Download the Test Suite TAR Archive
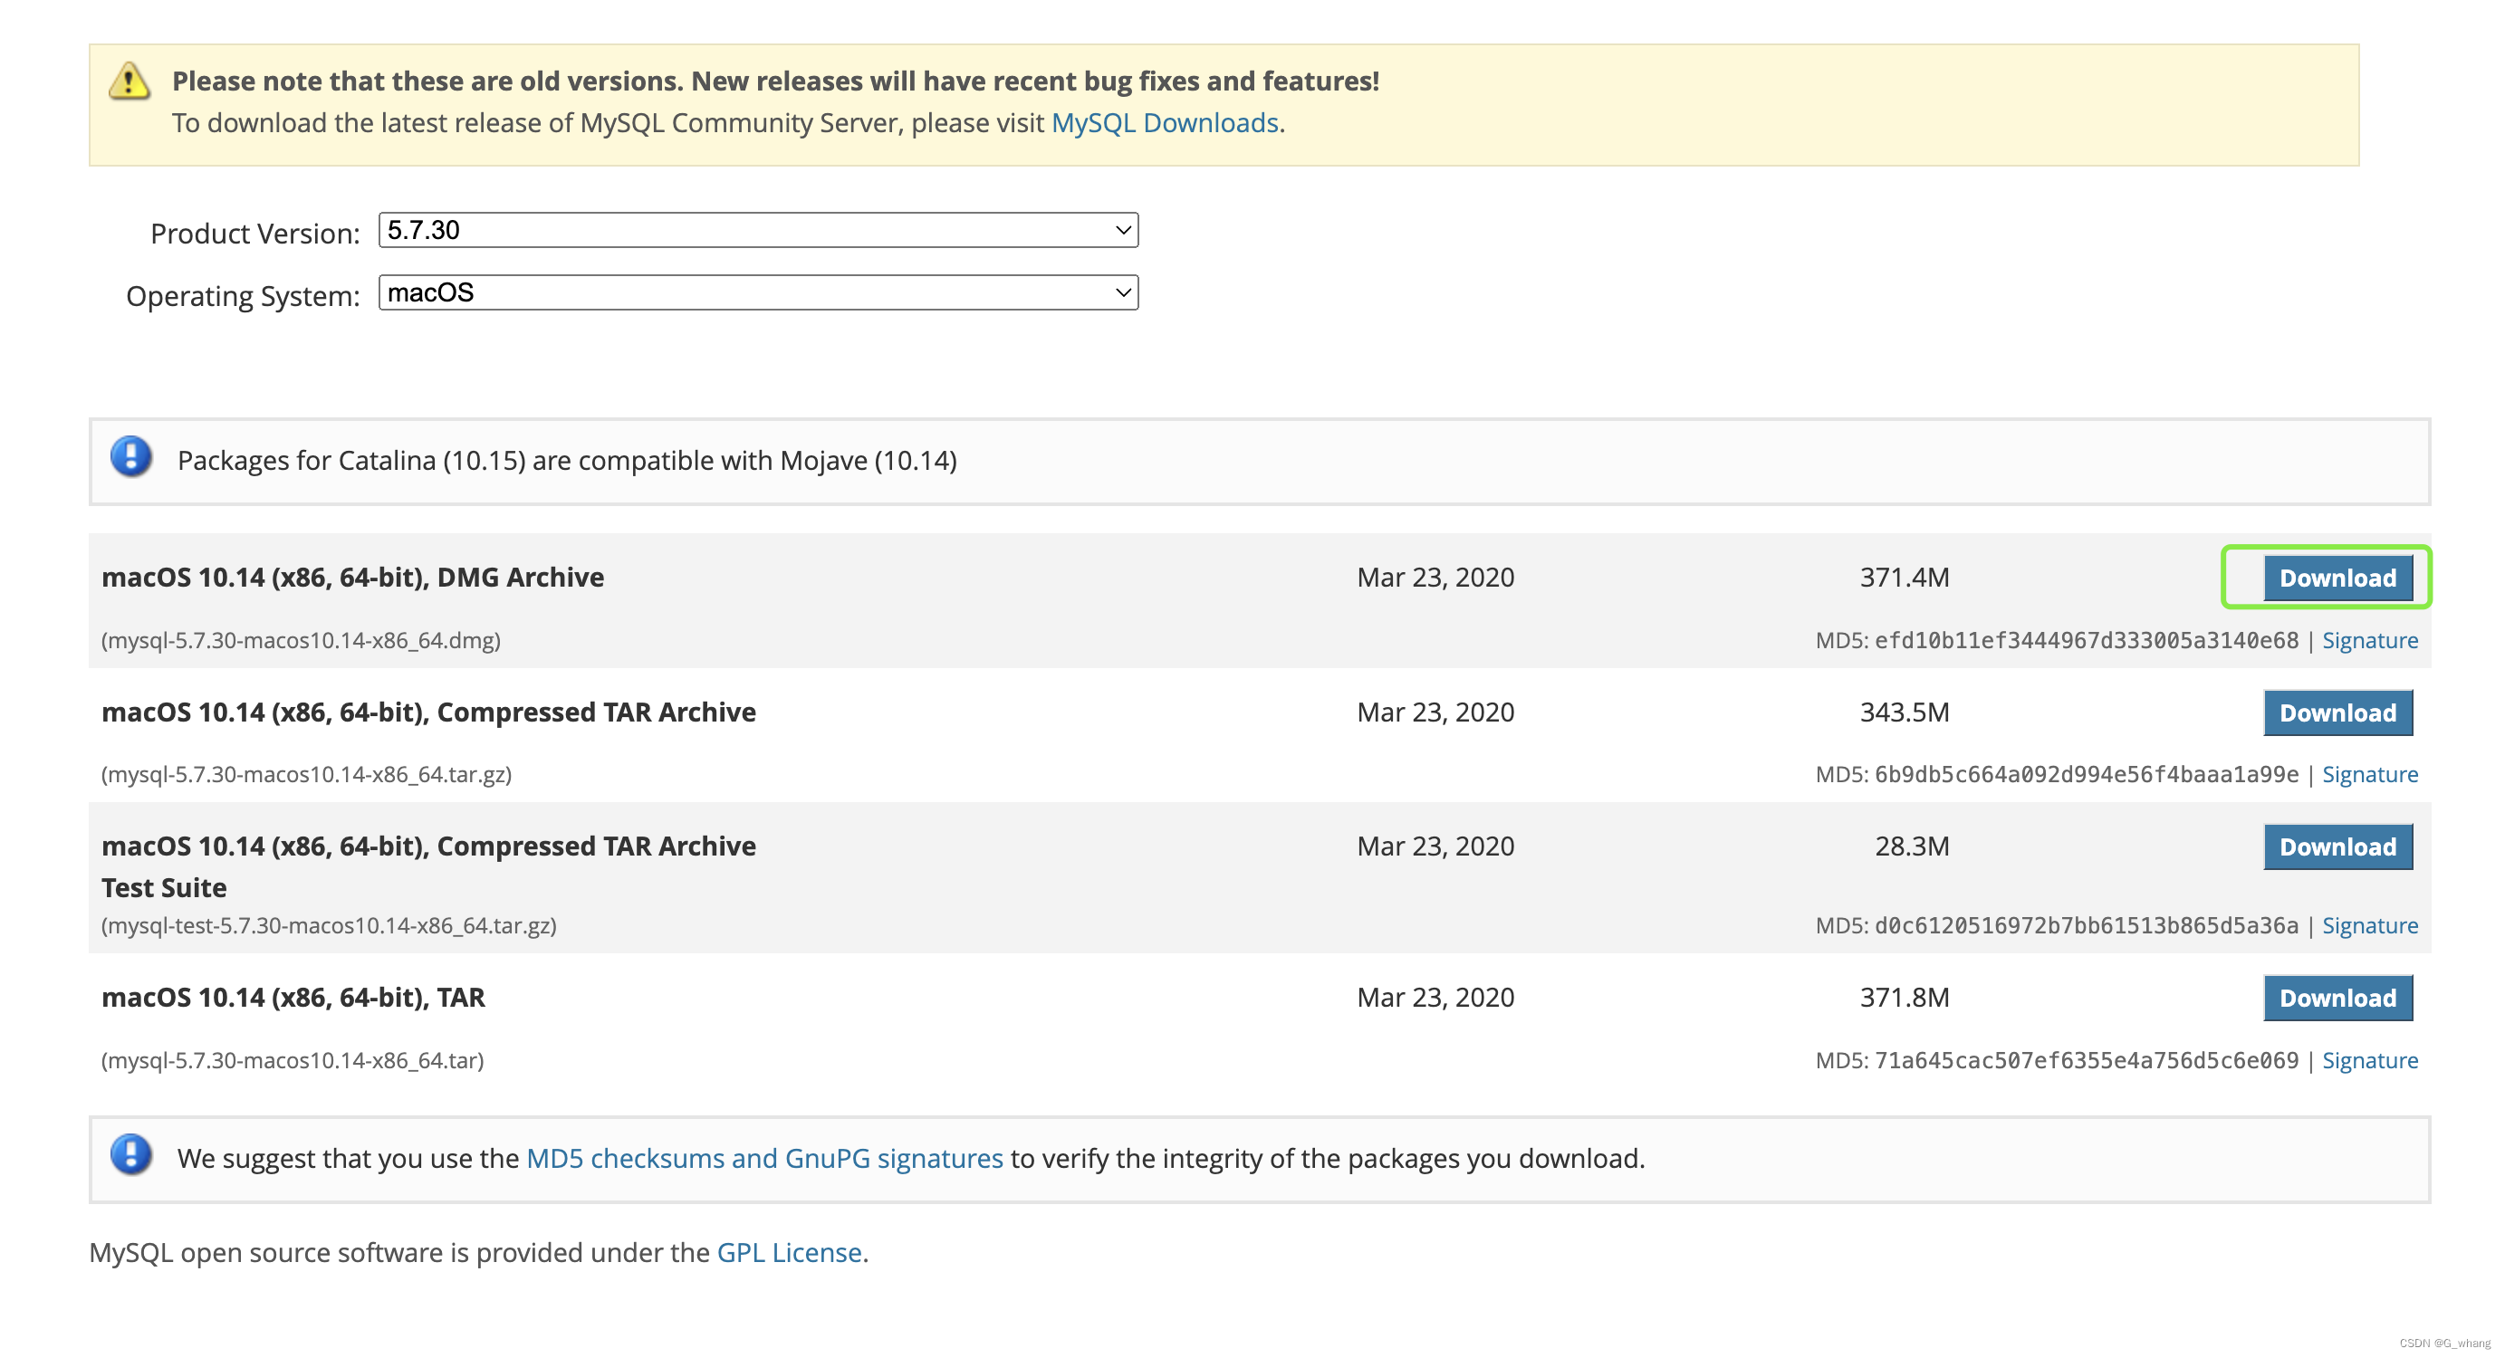Viewport: 2505px width, 1358px height. [2337, 846]
